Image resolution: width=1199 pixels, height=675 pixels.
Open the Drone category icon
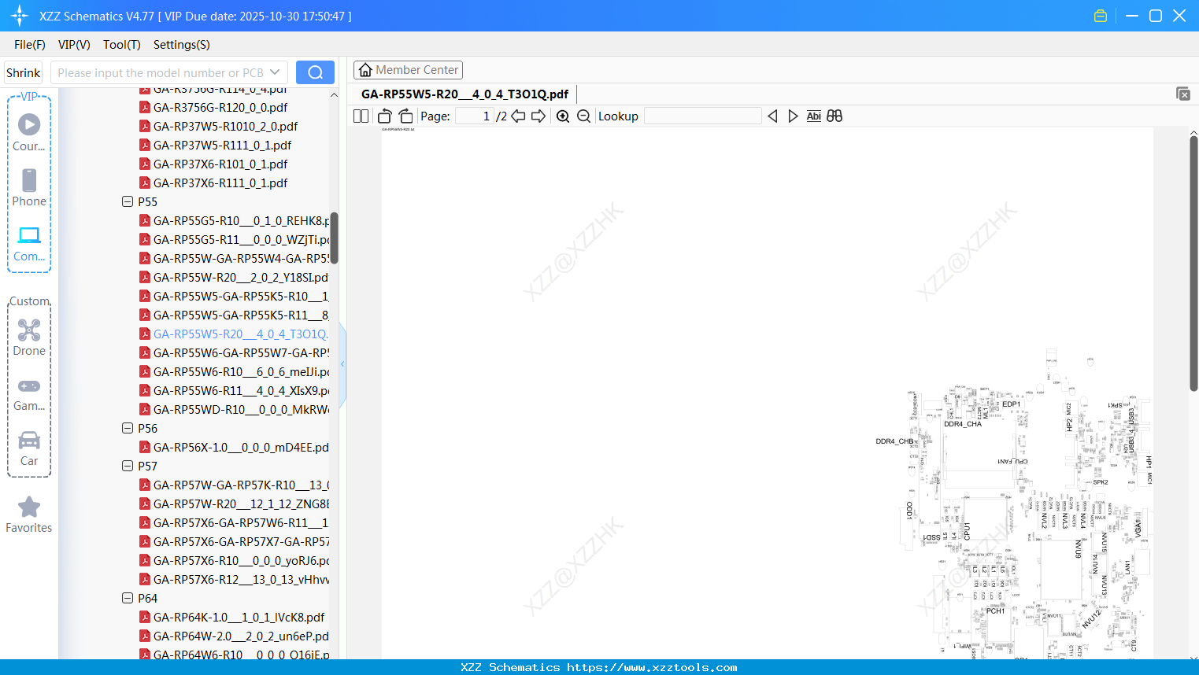point(29,330)
